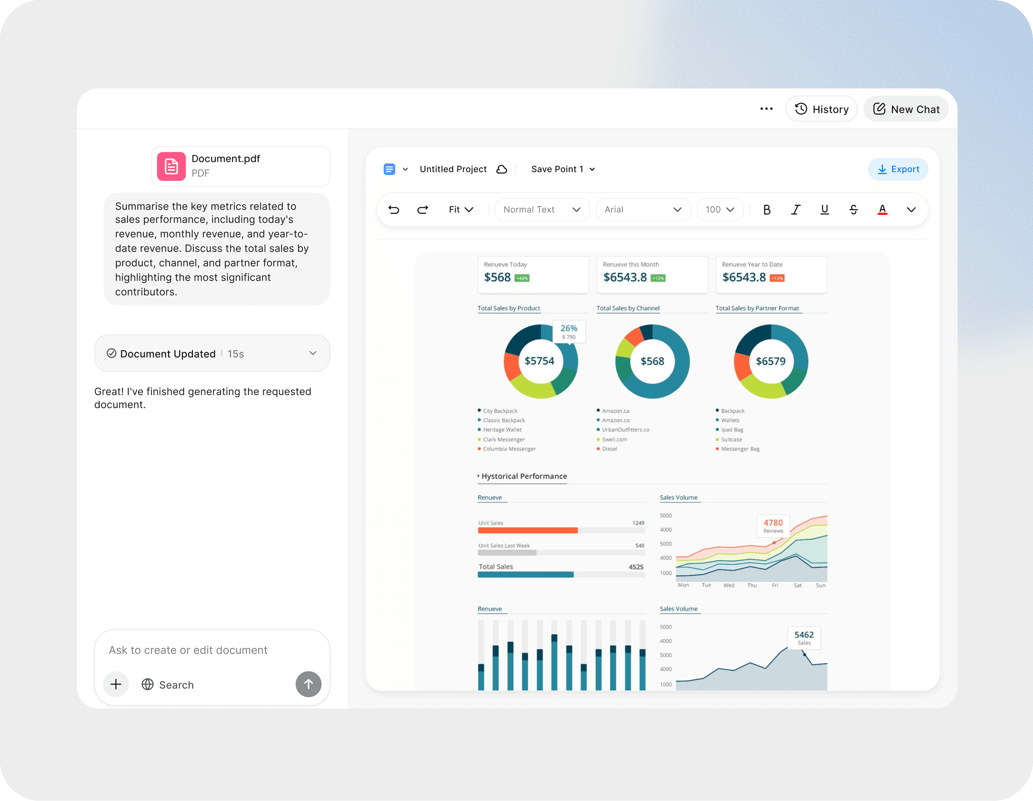Apply strikethrough formatting

(x=853, y=209)
